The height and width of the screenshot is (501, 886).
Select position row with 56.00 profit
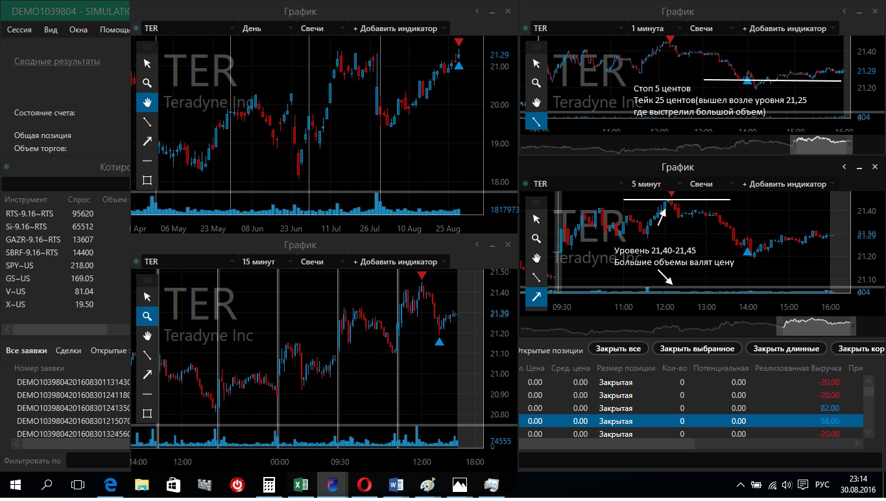[x=690, y=421]
